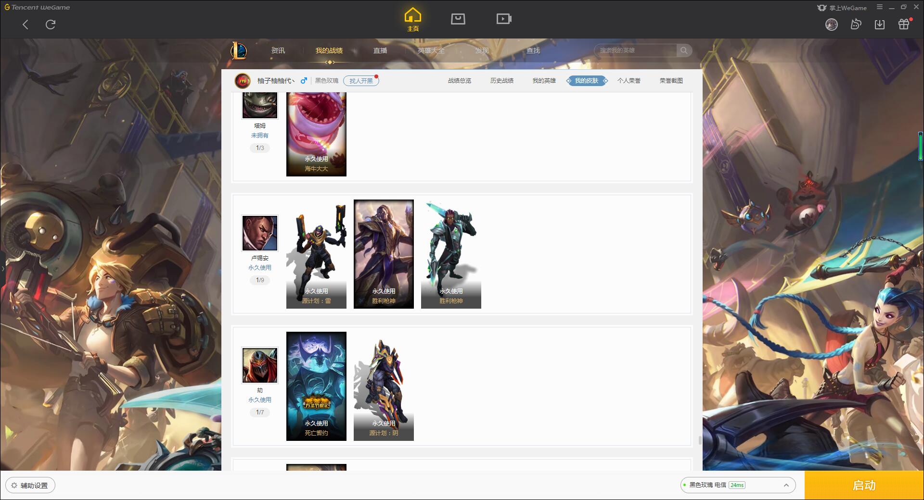Open the 死亡誓约 skin card
This screenshot has height=500, width=924.
coord(316,387)
